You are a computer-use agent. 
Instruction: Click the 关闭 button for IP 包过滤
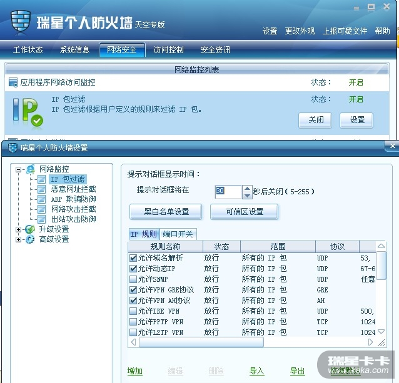[315, 120]
